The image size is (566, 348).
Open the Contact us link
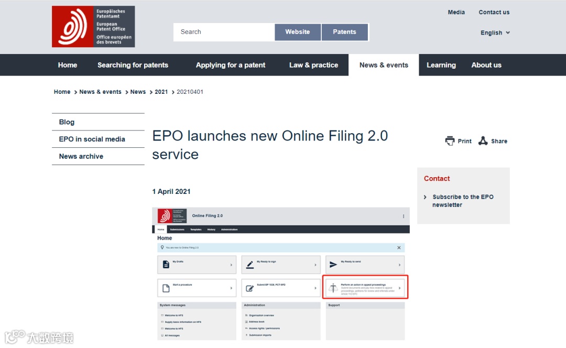pos(494,12)
